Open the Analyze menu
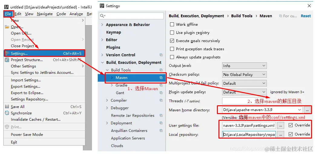The width and height of the screenshot is (315, 154). (x=76, y=14)
